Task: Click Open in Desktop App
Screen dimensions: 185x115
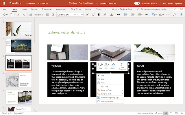Action: pyautogui.click(x=122, y=9)
